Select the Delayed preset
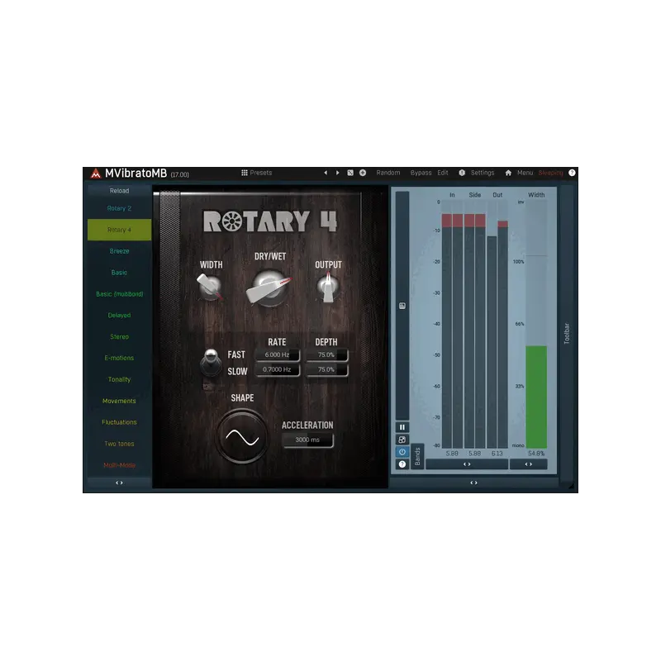 click(x=119, y=316)
